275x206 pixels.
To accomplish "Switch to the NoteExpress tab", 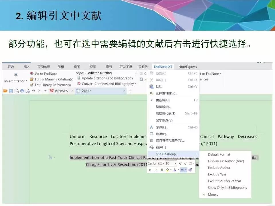I will pos(187,67).
